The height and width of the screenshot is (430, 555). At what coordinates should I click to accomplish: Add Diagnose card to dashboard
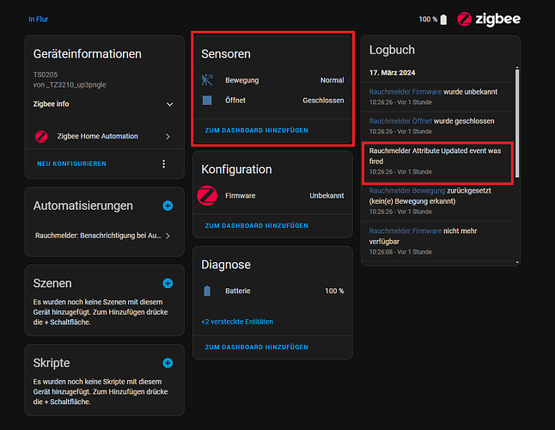click(x=257, y=347)
